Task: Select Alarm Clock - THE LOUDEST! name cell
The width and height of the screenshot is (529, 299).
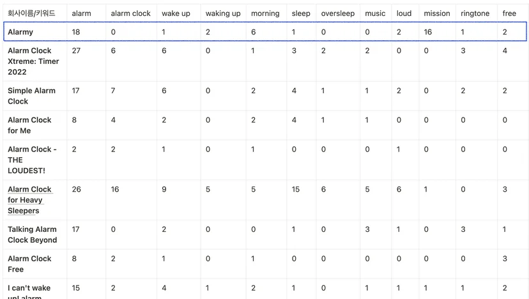Action: pyautogui.click(x=34, y=160)
